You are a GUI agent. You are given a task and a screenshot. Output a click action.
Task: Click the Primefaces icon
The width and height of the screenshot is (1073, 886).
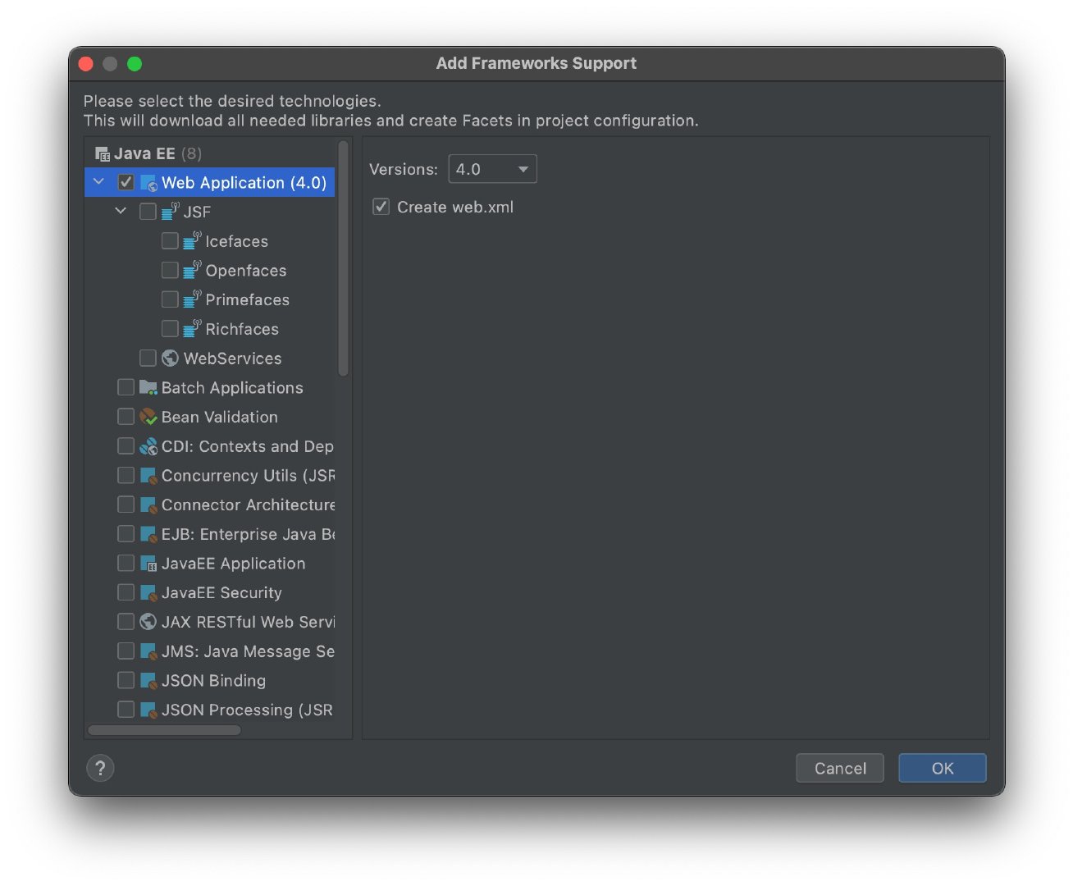click(x=192, y=299)
